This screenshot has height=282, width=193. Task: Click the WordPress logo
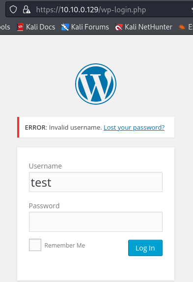pos(96,84)
